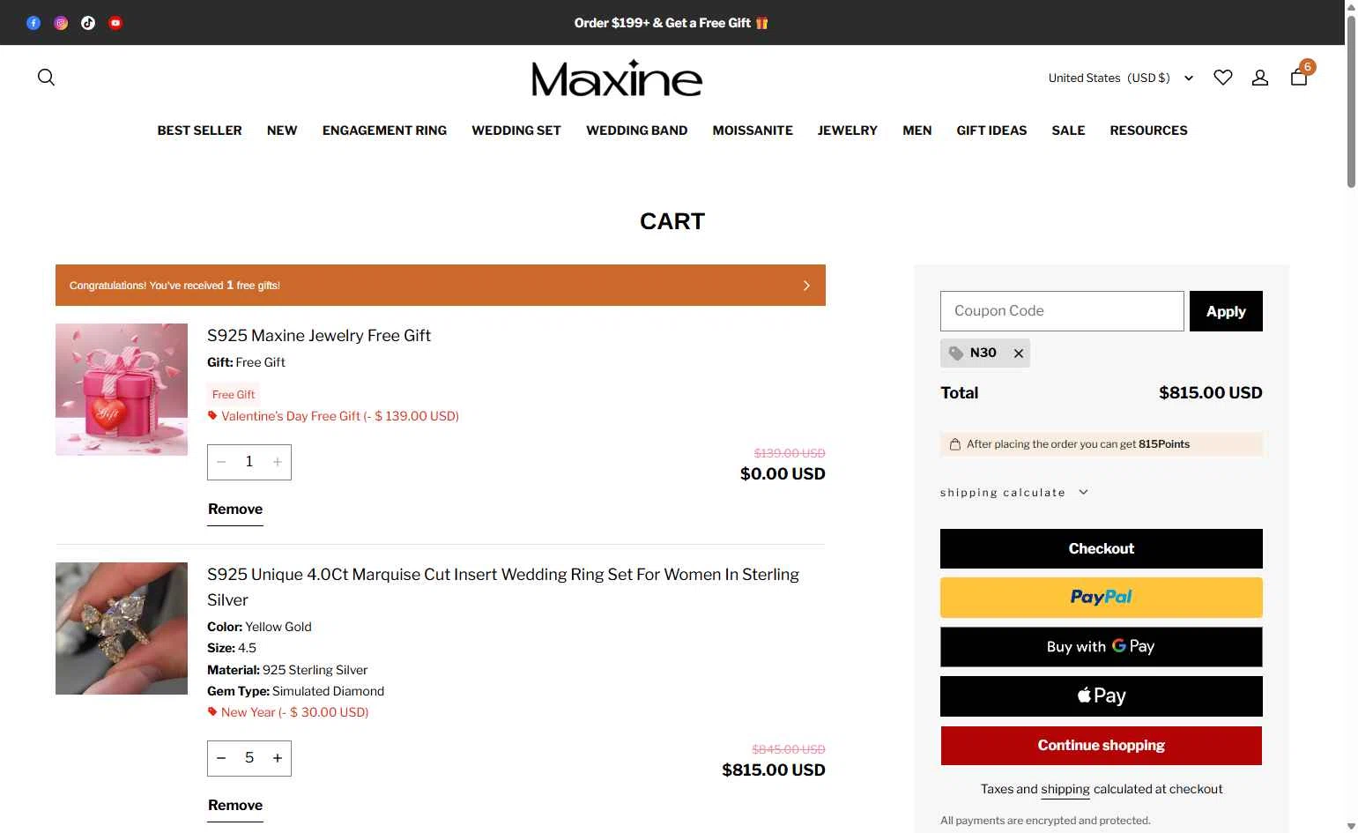1358x833 pixels.
Task: Open the JEWELRY menu
Action: point(848,130)
